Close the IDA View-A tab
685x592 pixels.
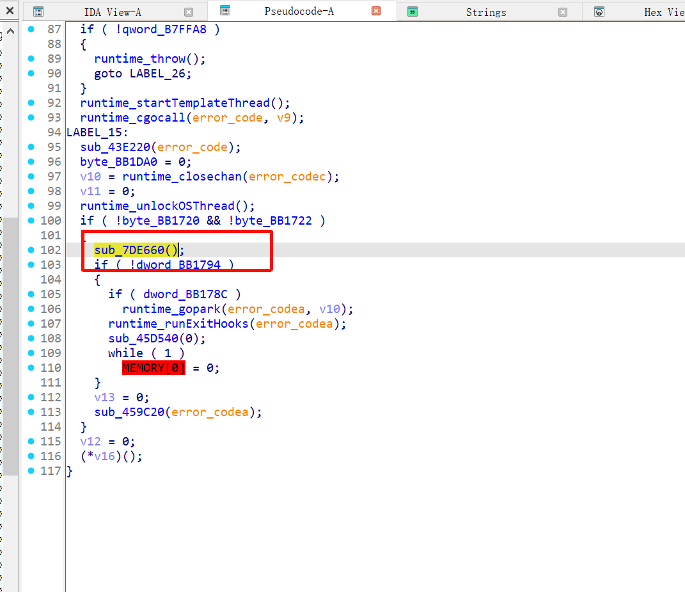[x=188, y=12]
